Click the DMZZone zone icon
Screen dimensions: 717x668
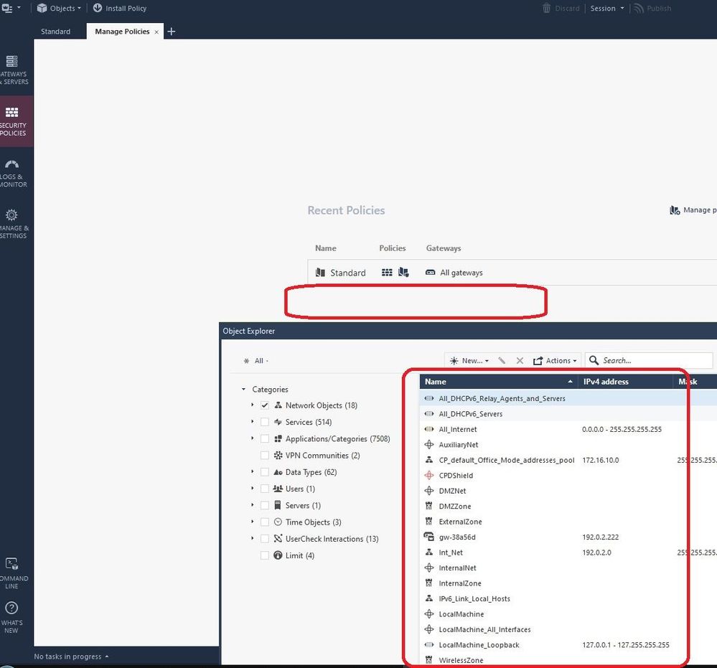click(429, 506)
